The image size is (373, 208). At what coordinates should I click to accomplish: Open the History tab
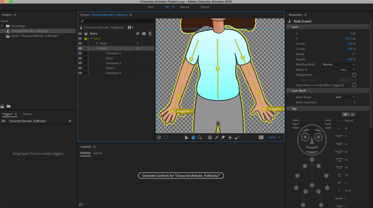click(x=28, y=114)
